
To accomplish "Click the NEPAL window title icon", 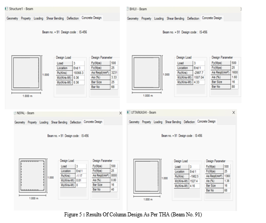I will 15,113.
